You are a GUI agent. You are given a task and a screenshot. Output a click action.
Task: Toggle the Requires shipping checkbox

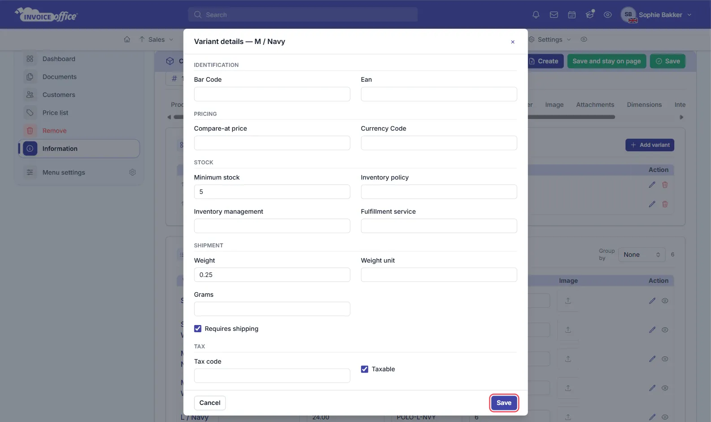click(198, 329)
